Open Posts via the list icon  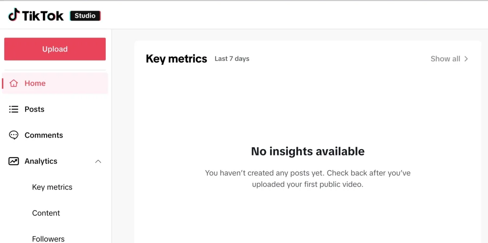coord(13,109)
